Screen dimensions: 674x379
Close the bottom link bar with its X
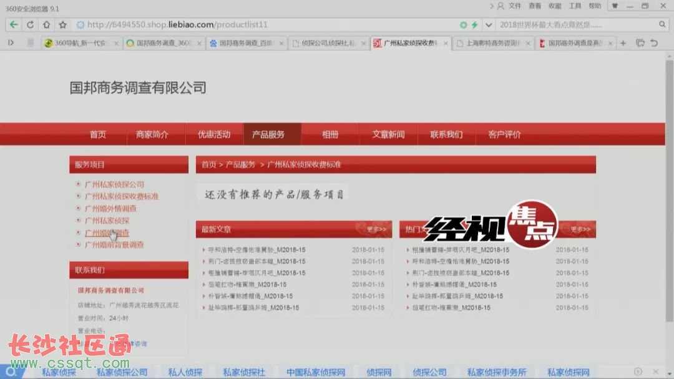point(655,372)
